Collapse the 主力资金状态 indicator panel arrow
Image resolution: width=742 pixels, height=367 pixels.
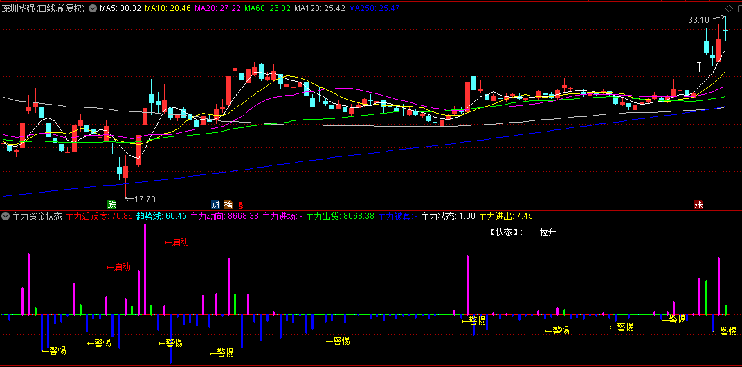click(6, 217)
